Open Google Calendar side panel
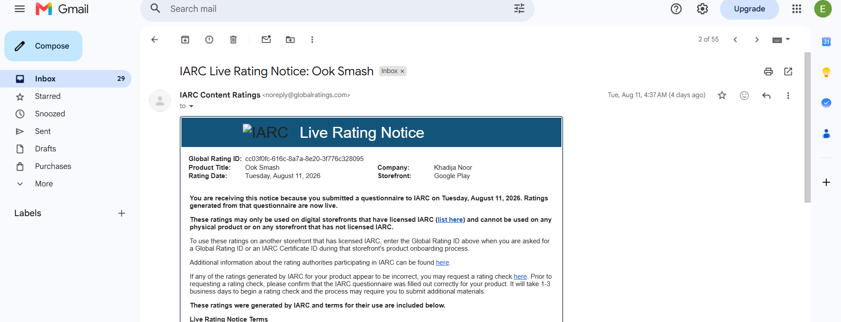 826,42
